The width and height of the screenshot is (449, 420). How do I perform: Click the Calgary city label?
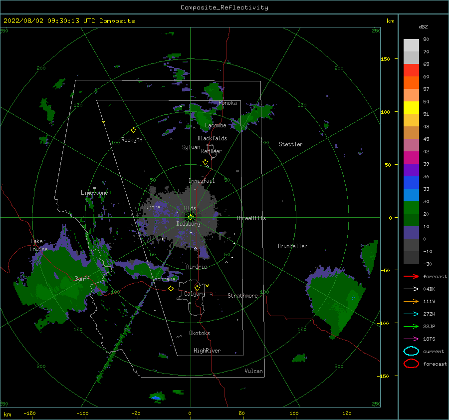tap(195, 294)
